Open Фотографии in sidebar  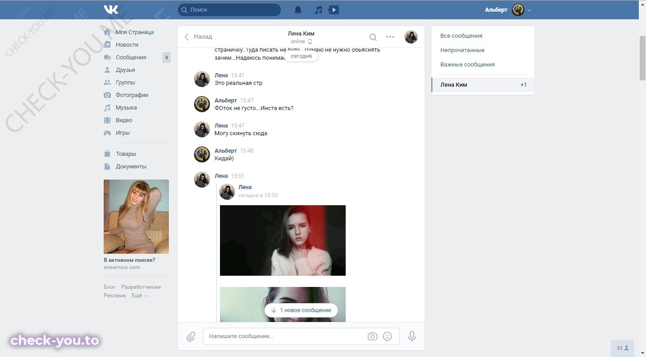pyautogui.click(x=132, y=95)
